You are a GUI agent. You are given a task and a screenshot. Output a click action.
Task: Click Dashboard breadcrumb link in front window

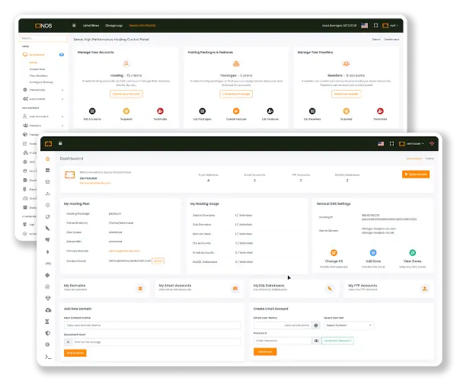coord(414,158)
